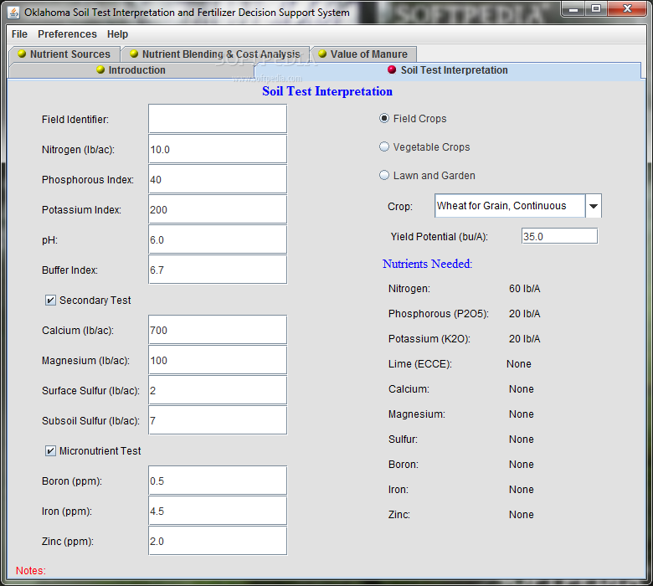The height and width of the screenshot is (586, 653).
Task: Click the Buffer Index field showing 6.7
Action: point(218,270)
